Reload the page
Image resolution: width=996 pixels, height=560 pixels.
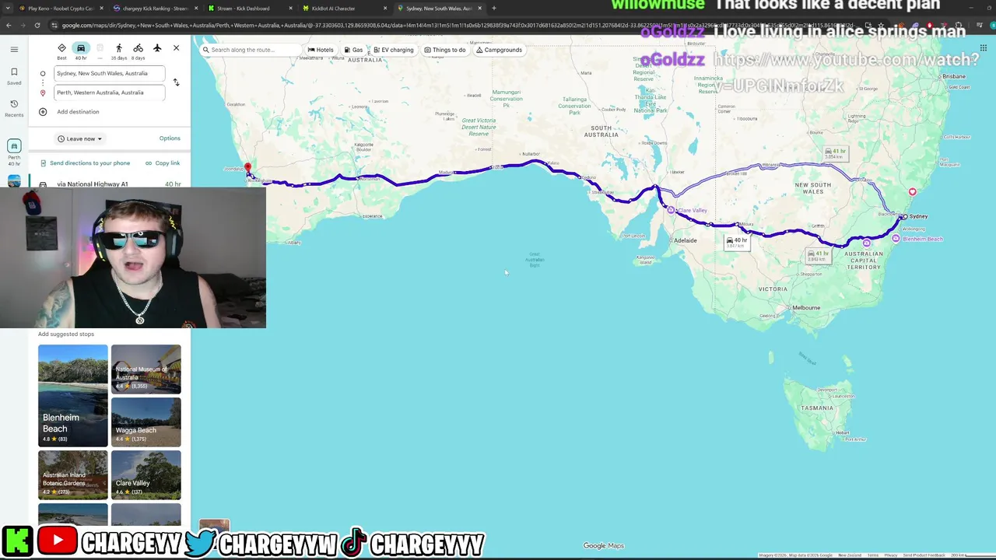37,26
